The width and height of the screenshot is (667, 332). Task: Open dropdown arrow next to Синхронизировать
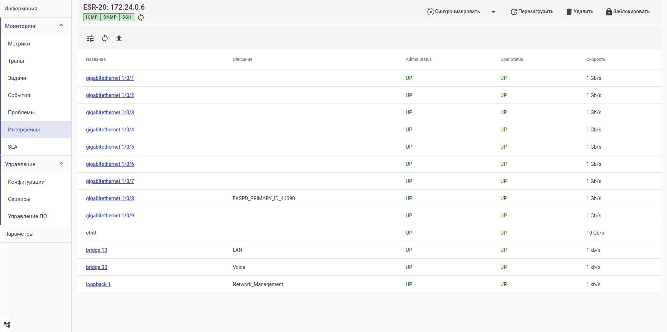coord(493,12)
